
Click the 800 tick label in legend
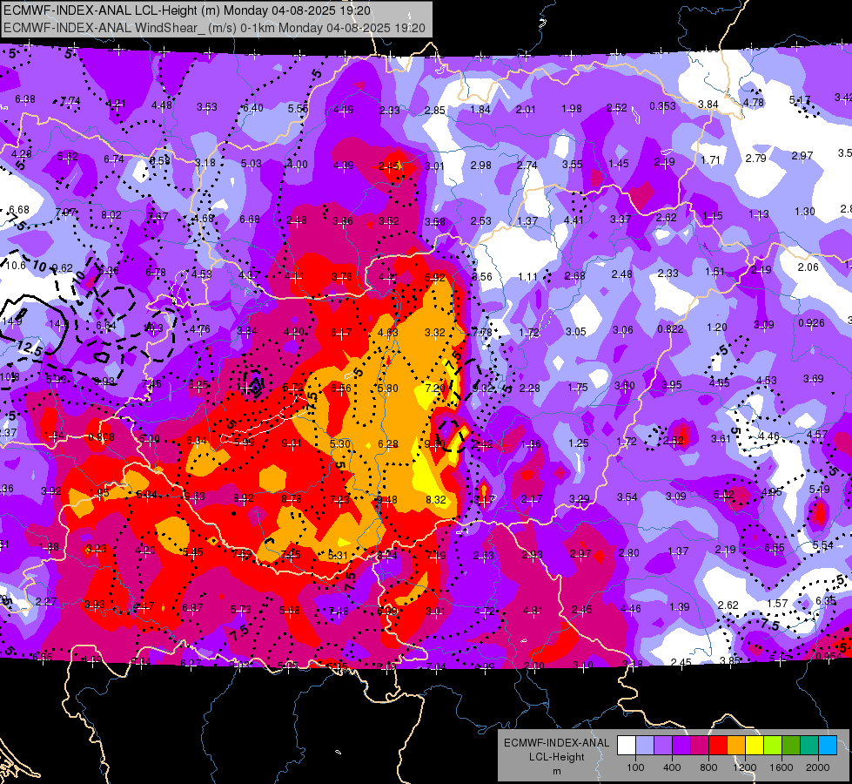(x=708, y=767)
